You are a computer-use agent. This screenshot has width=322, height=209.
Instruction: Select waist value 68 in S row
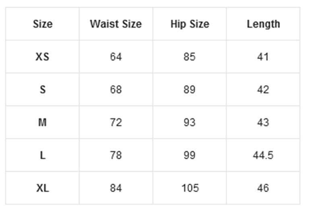coord(116,90)
